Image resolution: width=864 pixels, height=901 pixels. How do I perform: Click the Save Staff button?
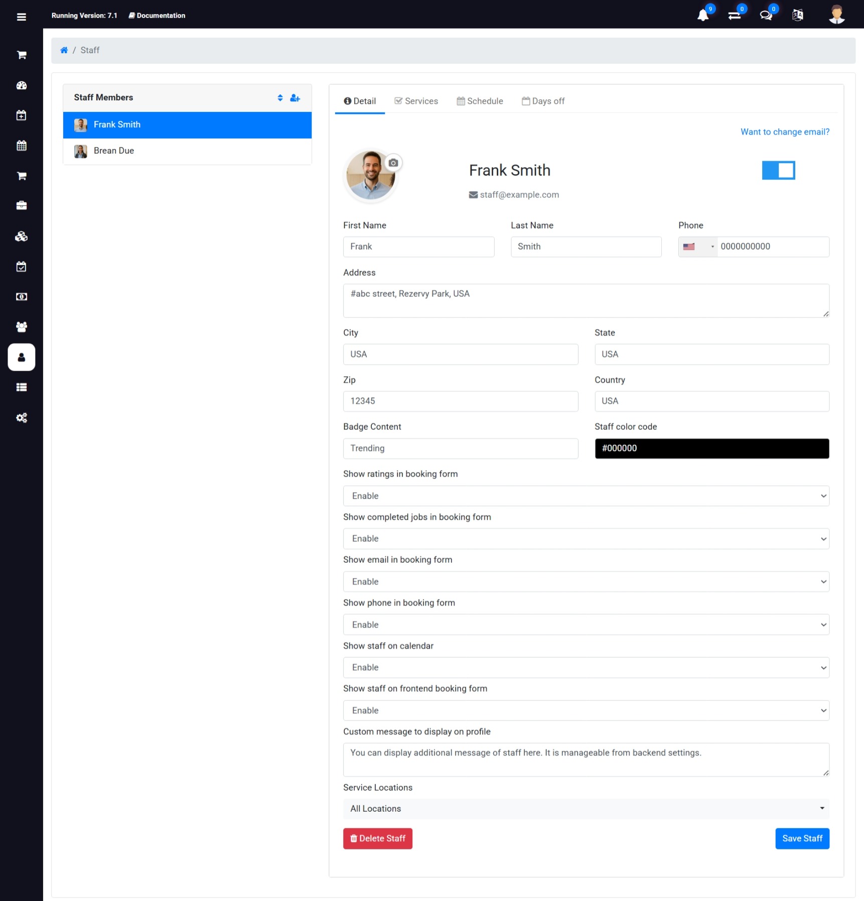802,838
